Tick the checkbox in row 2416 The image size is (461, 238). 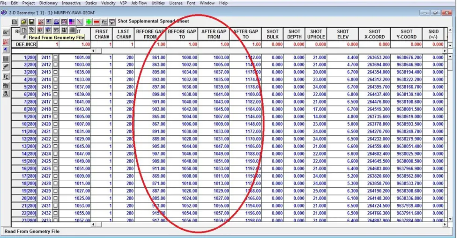coord(55,95)
